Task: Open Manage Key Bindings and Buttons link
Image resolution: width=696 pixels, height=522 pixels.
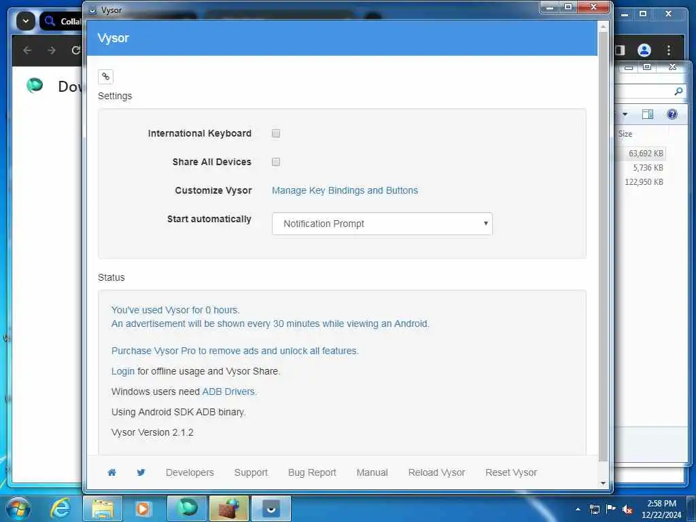Action: [x=345, y=190]
